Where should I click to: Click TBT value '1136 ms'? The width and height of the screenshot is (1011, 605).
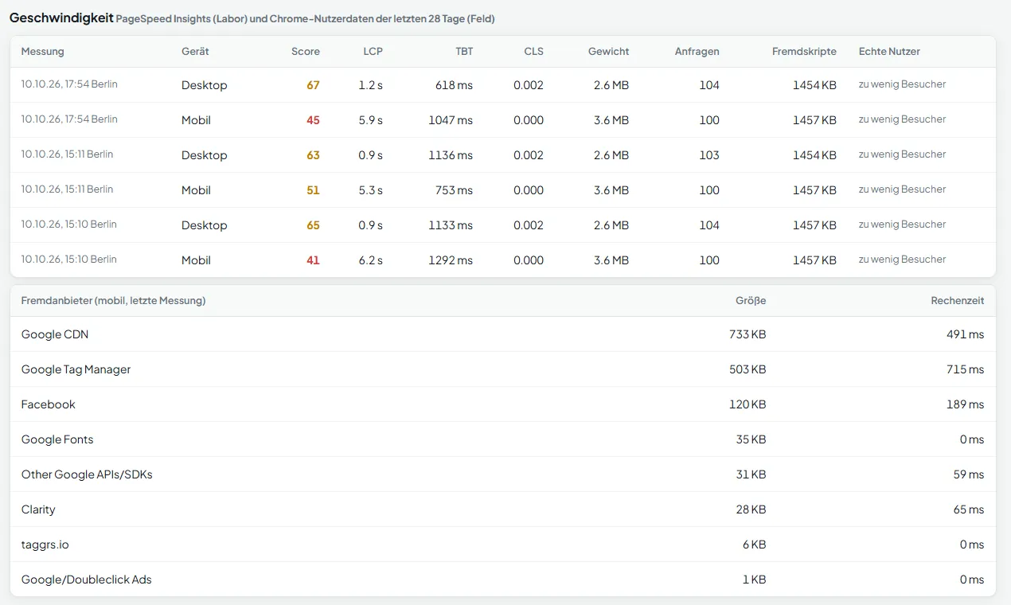coord(451,155)
